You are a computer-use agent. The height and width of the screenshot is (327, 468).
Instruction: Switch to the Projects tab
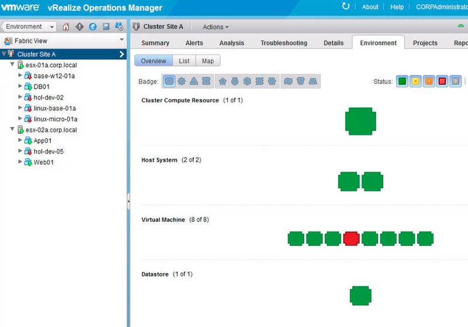coord(425,43)
